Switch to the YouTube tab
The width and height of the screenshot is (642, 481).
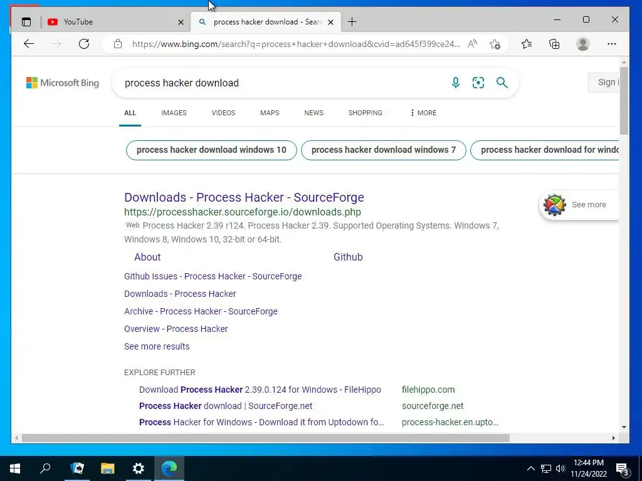[116, 22]
